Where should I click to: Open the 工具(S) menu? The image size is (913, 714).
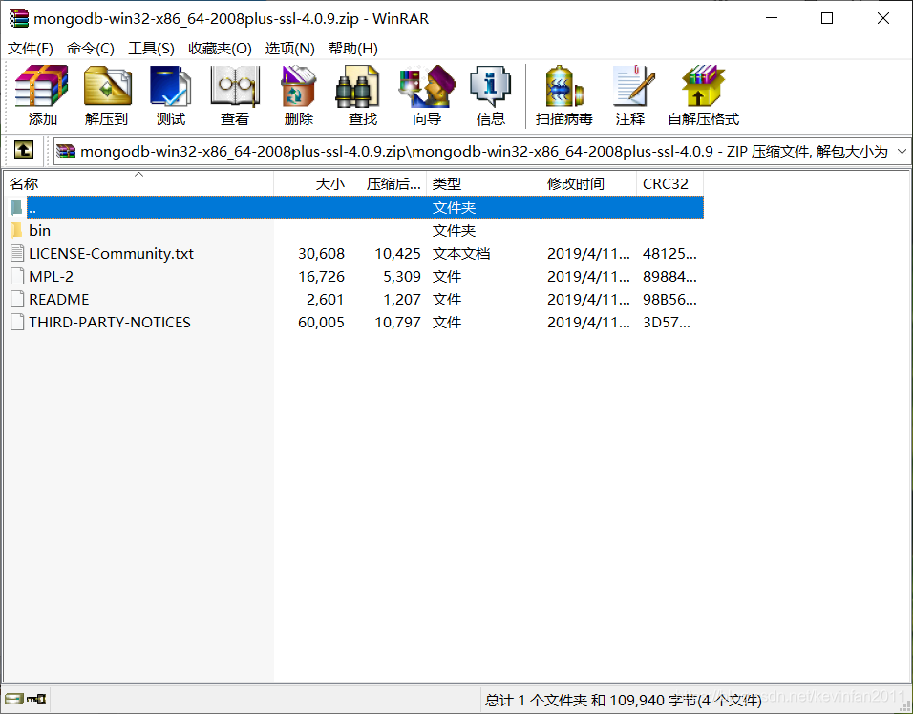tap(152, 49)
